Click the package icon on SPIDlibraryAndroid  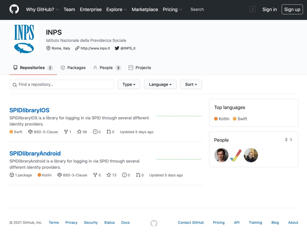(12, 175)
